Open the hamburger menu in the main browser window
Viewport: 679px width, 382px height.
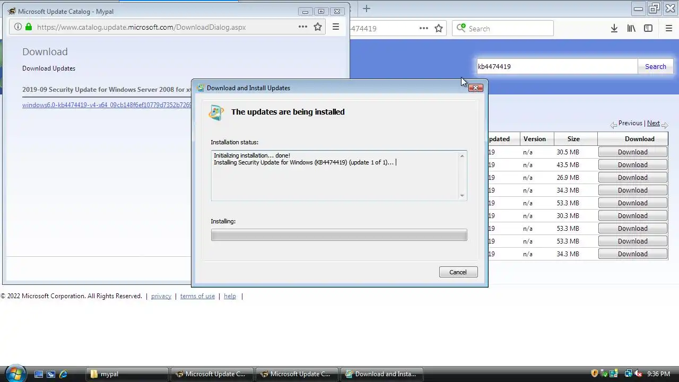click(x=669, y=29)
